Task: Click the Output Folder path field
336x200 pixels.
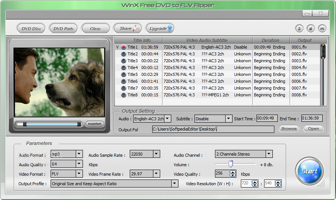Action: (x=213, y=129)
